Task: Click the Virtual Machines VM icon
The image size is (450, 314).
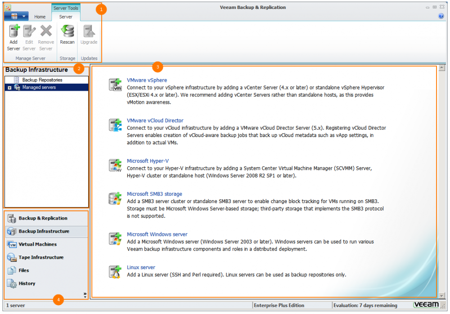Action: click(12, 245)
